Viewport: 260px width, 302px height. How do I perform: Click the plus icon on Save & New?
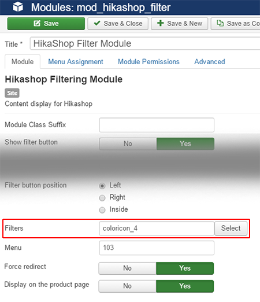point(160,23)
